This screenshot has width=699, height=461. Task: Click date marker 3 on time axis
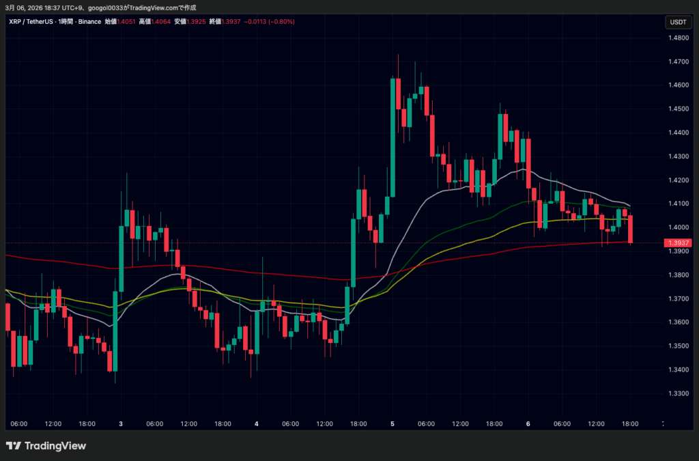pyautogui.click(x=121, y=424)
